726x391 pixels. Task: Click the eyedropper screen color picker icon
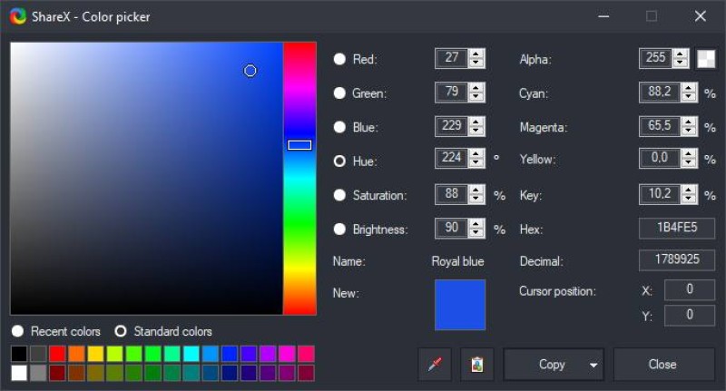434,365
